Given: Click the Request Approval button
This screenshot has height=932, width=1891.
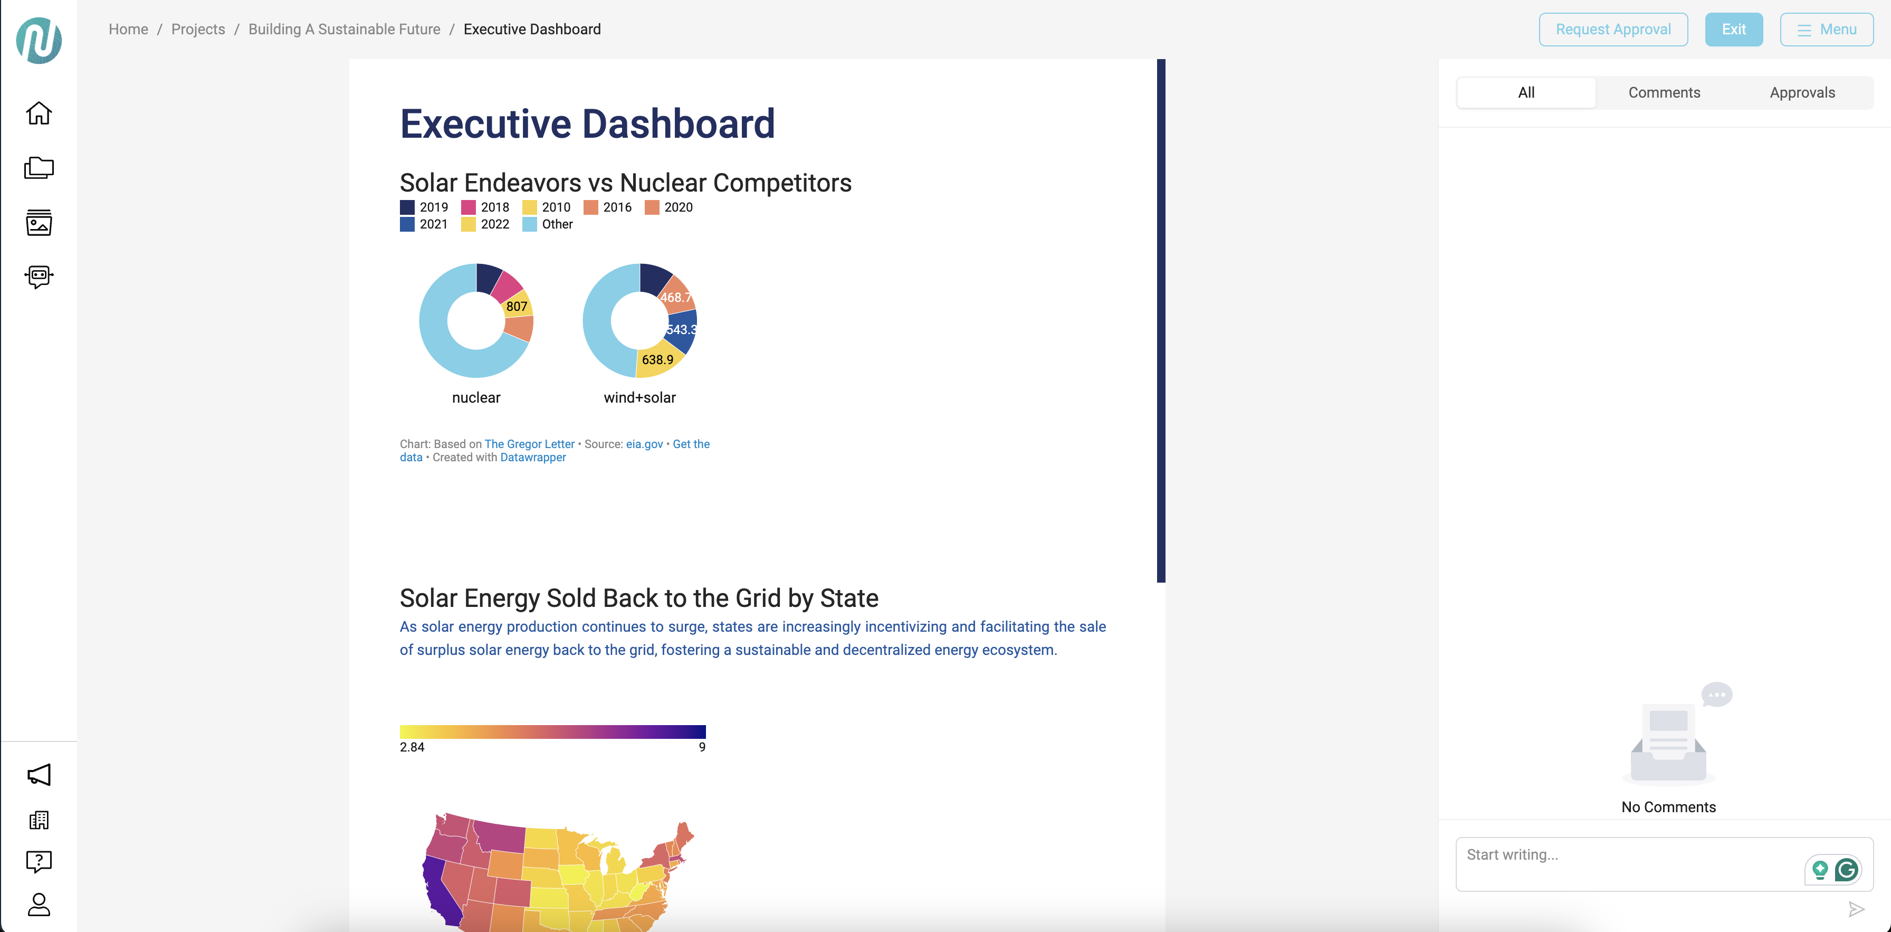Looking at the screenshot, I should (x=1613, y=28).
